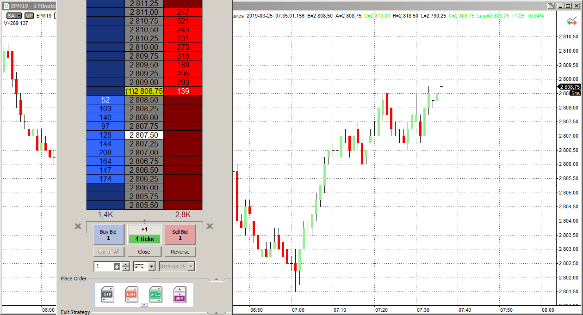
Task: Click the chart trading arrows icon
Action: click(572, 22)
